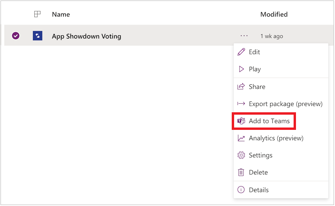Click the 1 wk ago modified timestamp
The width and height of the screenshot is (335, 206).
click(272, 36)
